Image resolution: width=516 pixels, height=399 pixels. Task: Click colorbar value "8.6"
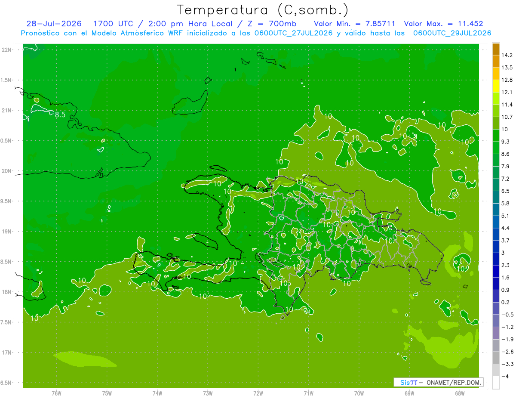coord(505,154)
